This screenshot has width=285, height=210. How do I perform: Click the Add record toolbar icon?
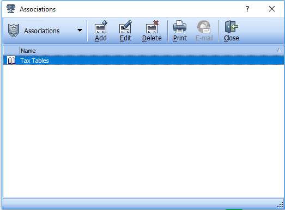tap(101, 27)
